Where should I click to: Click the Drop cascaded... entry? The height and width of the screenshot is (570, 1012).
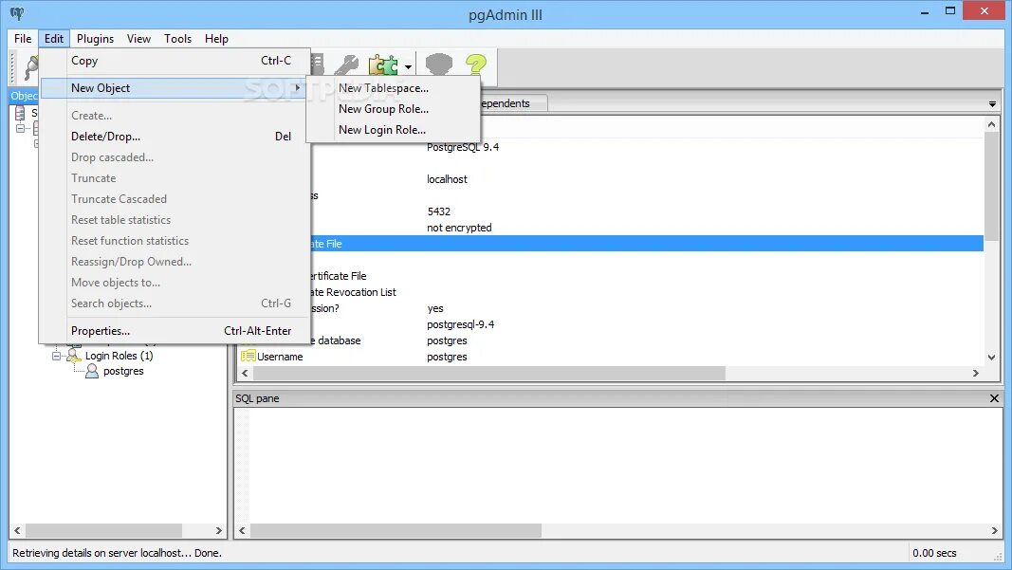point(175,157)
